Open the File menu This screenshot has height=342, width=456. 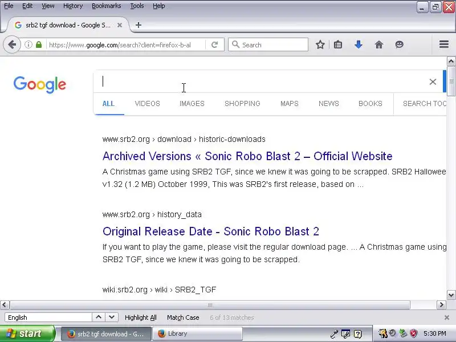[x=9, y=6]
